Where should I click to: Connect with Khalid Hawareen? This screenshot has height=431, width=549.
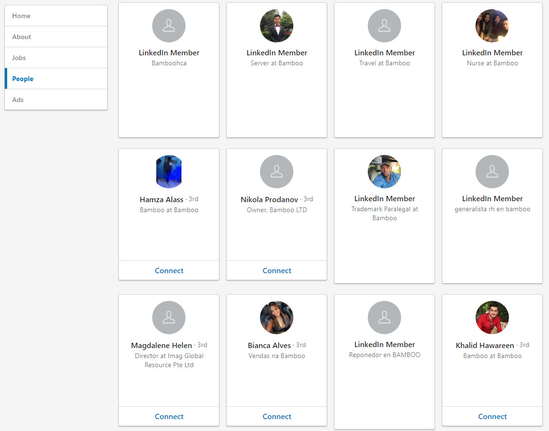[x=492, y=416]
